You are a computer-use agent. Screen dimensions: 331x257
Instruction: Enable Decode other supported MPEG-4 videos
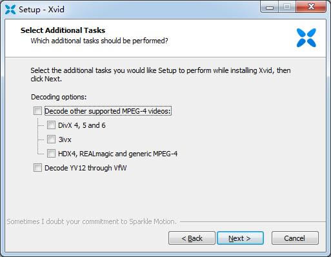coord(37,111)
